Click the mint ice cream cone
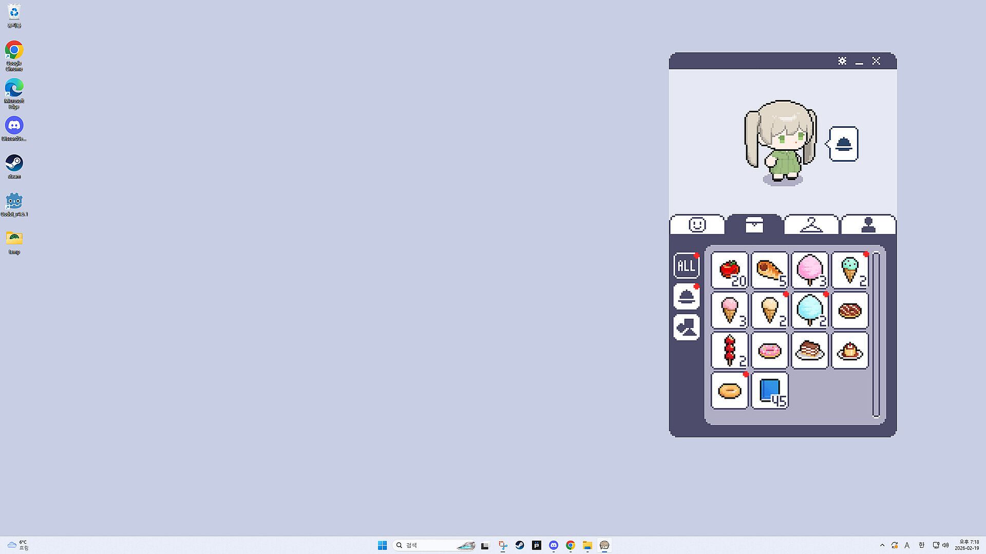The height and width of the screenshot is (554, 986). pos(850,270)
